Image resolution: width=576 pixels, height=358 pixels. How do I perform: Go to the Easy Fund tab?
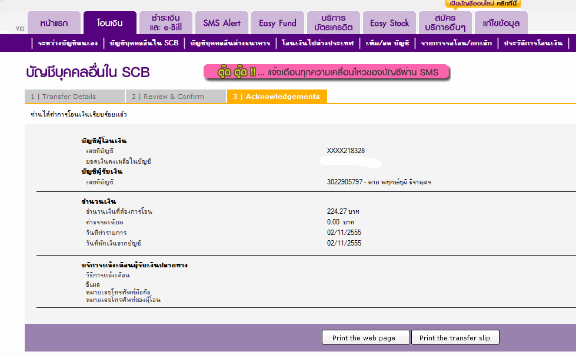coord(277,23)
